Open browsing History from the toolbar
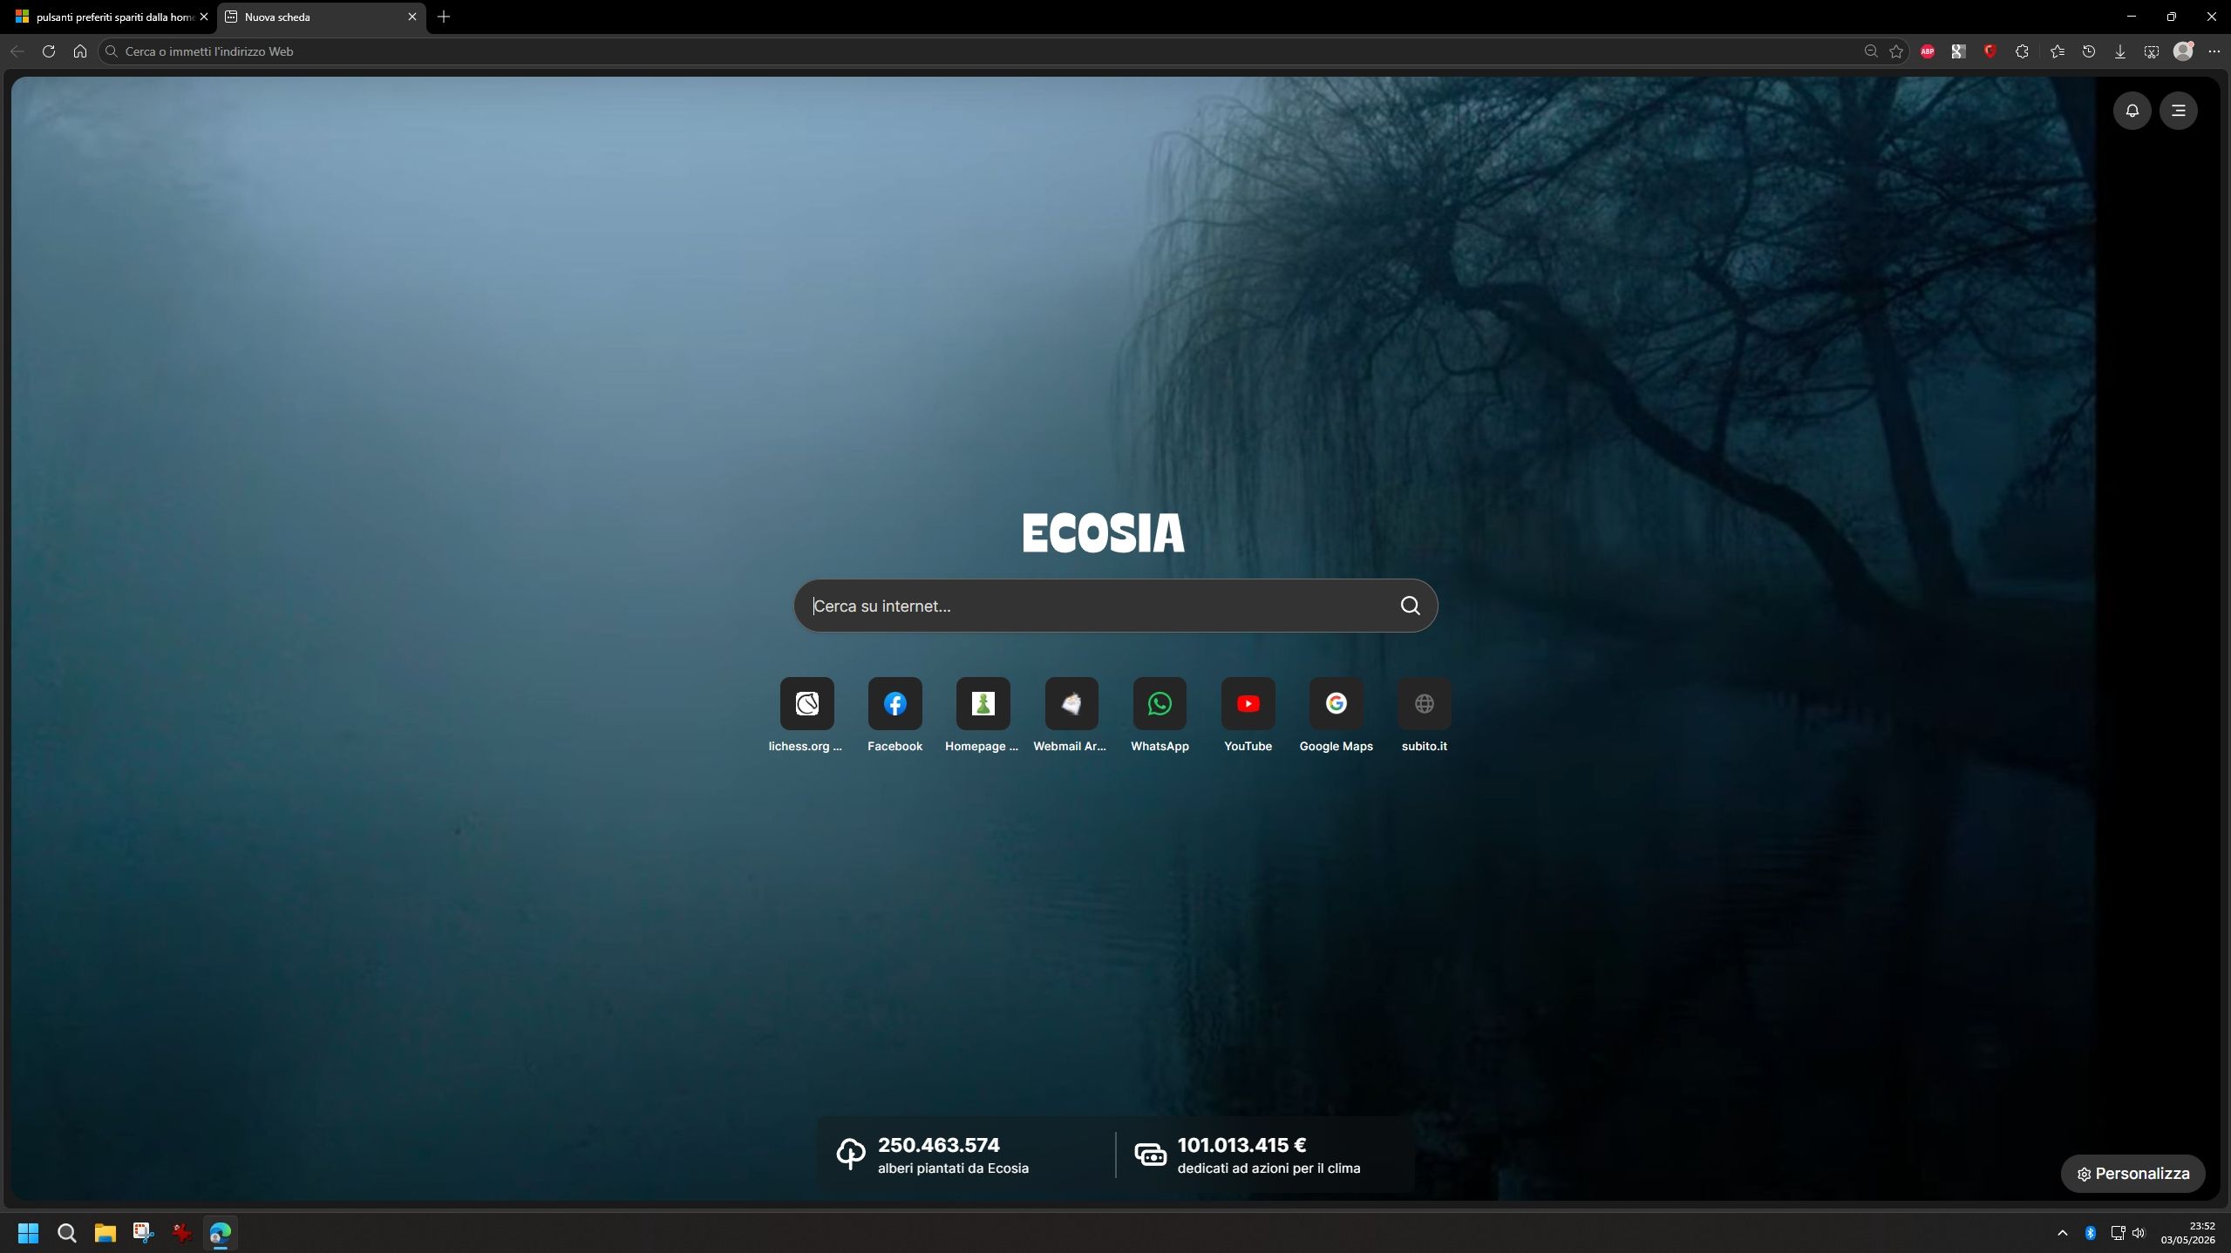Image resolution: width=2231 pixels, height=1253 pixels. coord(2089,51)
